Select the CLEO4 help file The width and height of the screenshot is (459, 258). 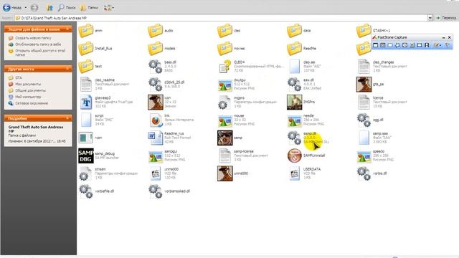click(224, 67)
